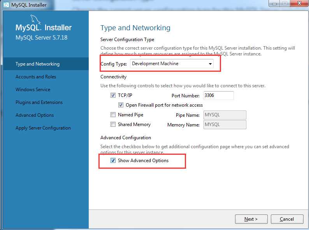Toggle Open Firewall port for network access
Viewport: 309px width, 230px height.
tap(121, 105)
